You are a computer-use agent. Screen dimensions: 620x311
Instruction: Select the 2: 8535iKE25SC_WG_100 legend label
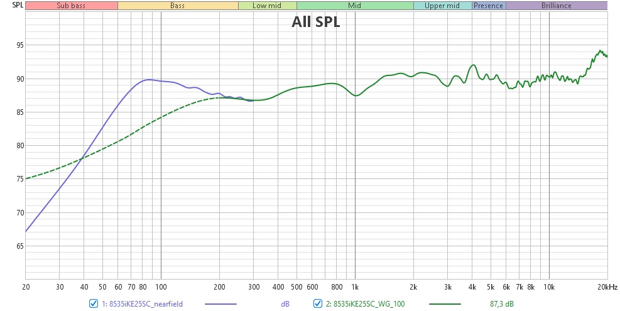pos(366,304)
